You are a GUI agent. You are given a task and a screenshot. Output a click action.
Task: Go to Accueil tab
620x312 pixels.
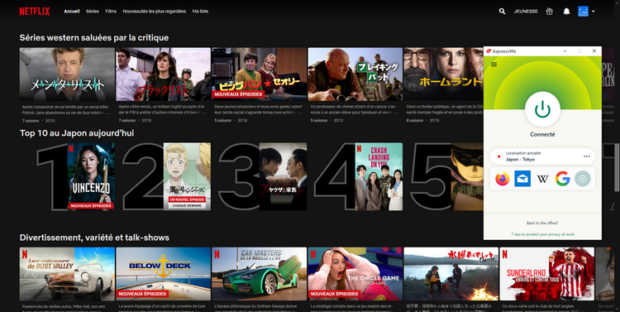(x=72, y=12)
